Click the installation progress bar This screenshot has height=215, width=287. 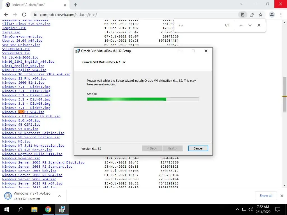tap(143, 99)
